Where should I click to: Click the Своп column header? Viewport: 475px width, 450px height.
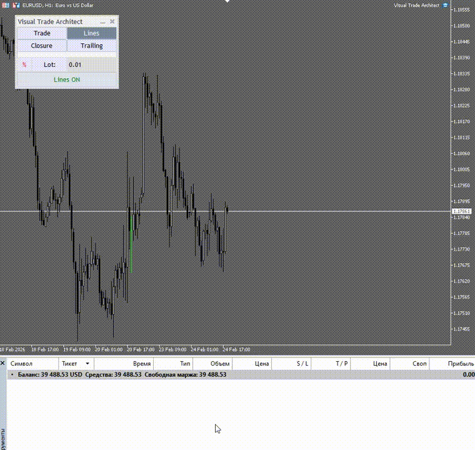click(x=409, y=364)
